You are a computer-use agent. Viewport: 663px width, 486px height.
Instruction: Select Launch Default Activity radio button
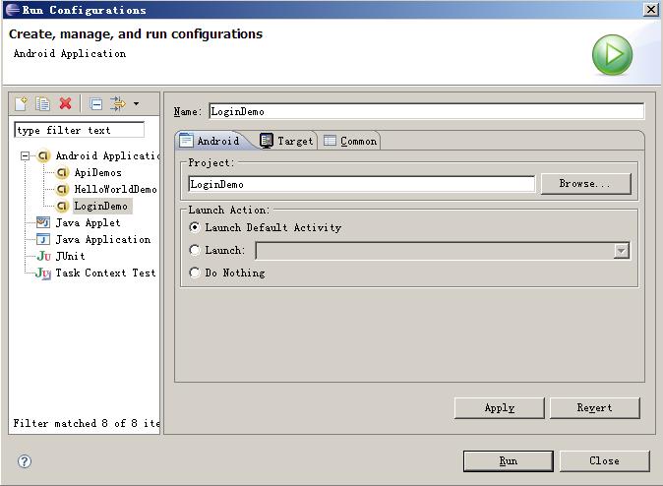(195, 227)
